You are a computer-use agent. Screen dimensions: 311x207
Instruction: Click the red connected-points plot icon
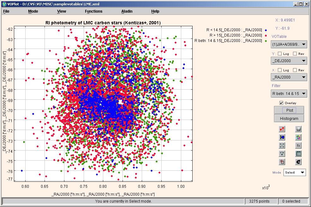[282, 129]
